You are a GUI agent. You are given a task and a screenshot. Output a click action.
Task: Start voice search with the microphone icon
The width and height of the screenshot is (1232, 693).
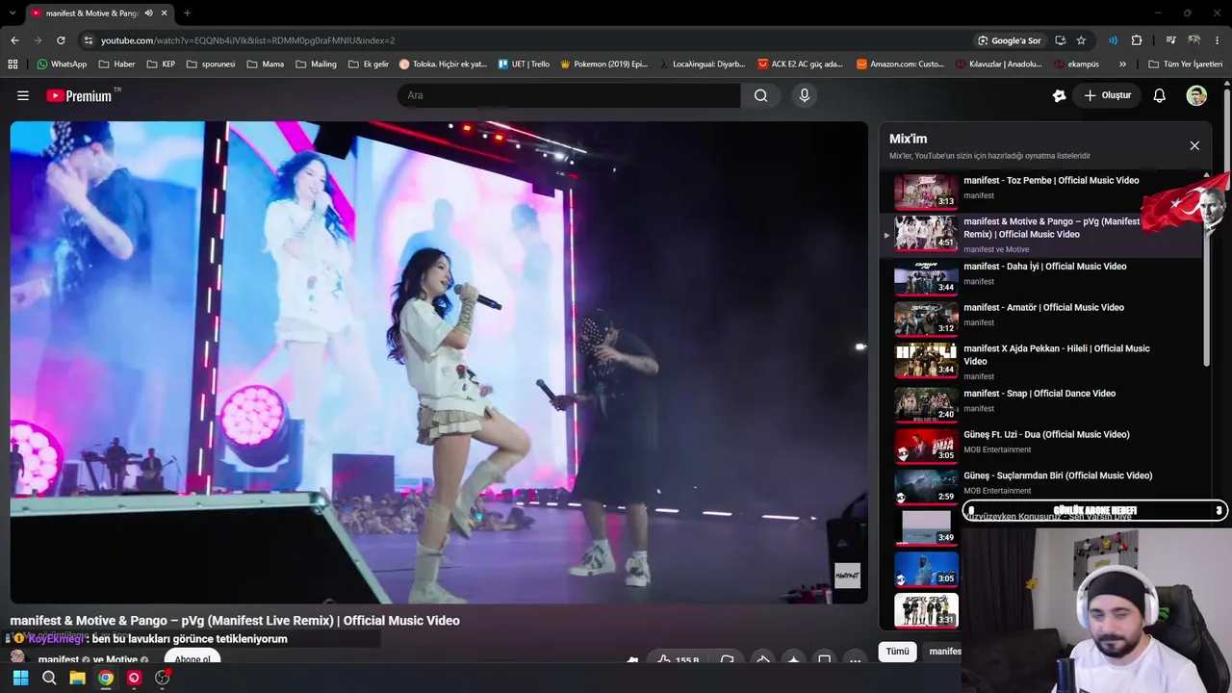[805, 95]
